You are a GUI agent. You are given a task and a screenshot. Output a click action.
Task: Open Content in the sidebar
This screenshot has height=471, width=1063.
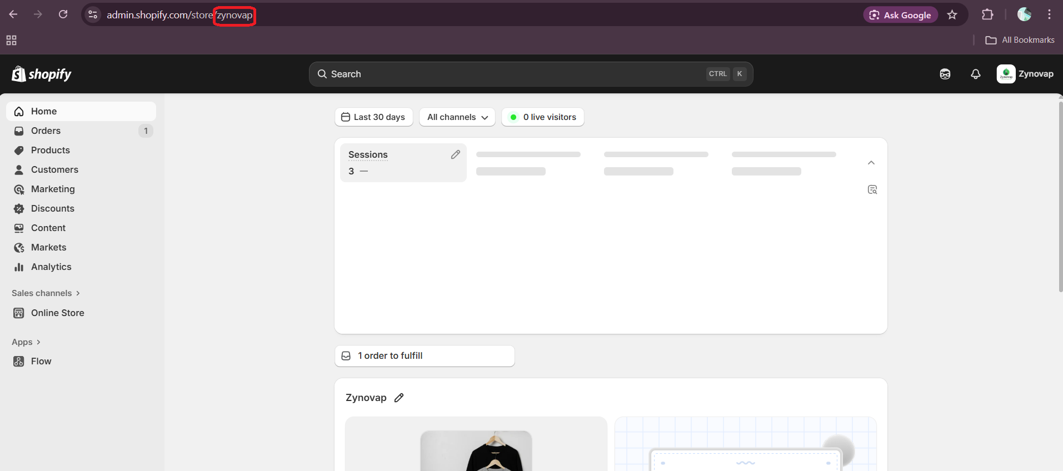[81, 228]
